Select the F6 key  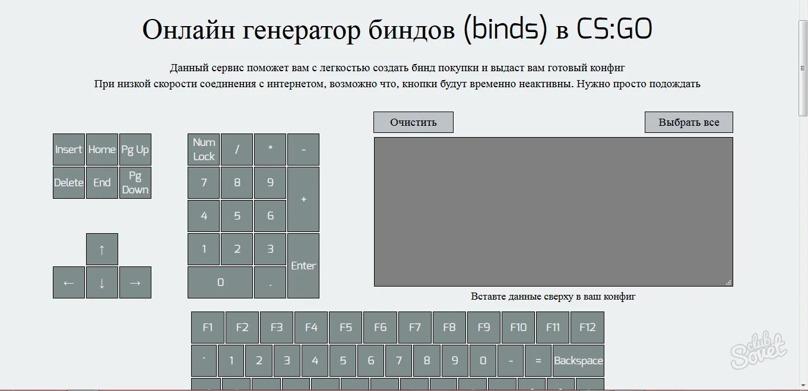pyautogui.click(x=380, y=328)
